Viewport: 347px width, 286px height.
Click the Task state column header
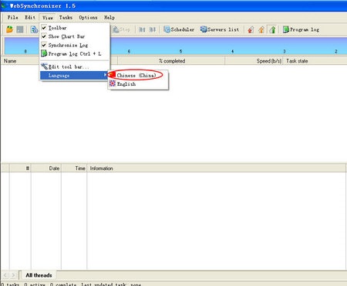[315, 61]
